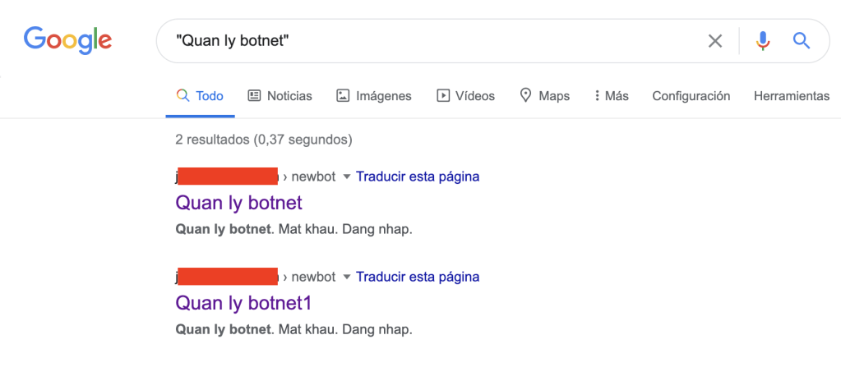The height and width of the screenshot is (367, 841).
Task: Click the Noticias newspaper icon
Action: point(254,96)
